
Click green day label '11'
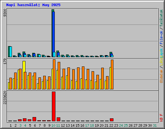pos(58,125)
